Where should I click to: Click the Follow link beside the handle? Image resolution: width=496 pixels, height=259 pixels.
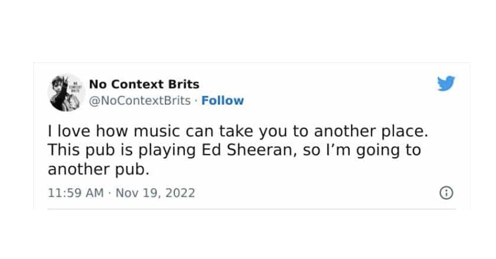pyautogui.click(x=222, y=101)
